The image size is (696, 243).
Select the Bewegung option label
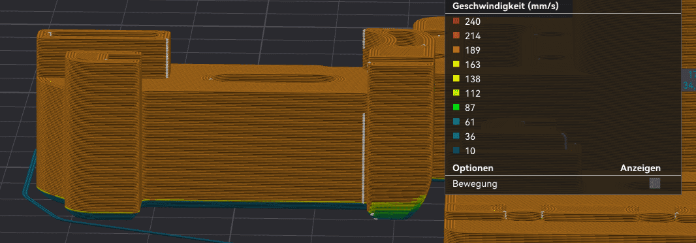(x=475, y=184)
